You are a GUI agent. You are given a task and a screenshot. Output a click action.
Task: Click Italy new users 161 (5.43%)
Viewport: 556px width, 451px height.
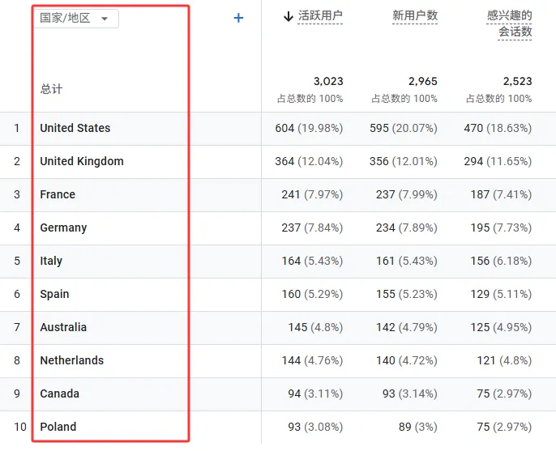[x=407, y=261]
